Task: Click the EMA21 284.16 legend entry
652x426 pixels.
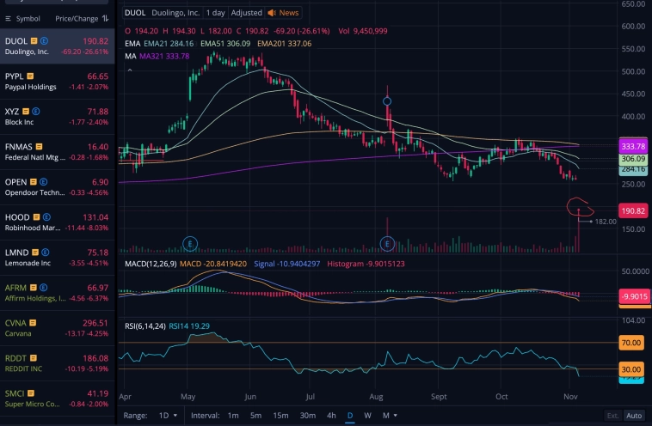Action: [x=169, y=44]
